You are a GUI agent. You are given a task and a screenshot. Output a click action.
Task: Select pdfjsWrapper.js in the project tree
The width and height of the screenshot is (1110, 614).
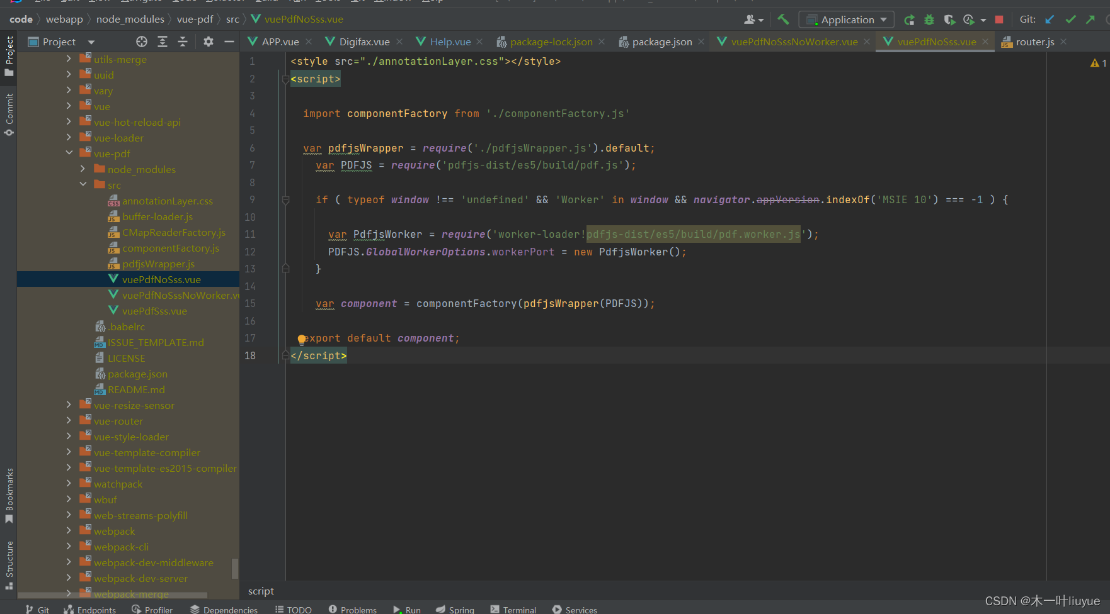(x=158, y=264)
